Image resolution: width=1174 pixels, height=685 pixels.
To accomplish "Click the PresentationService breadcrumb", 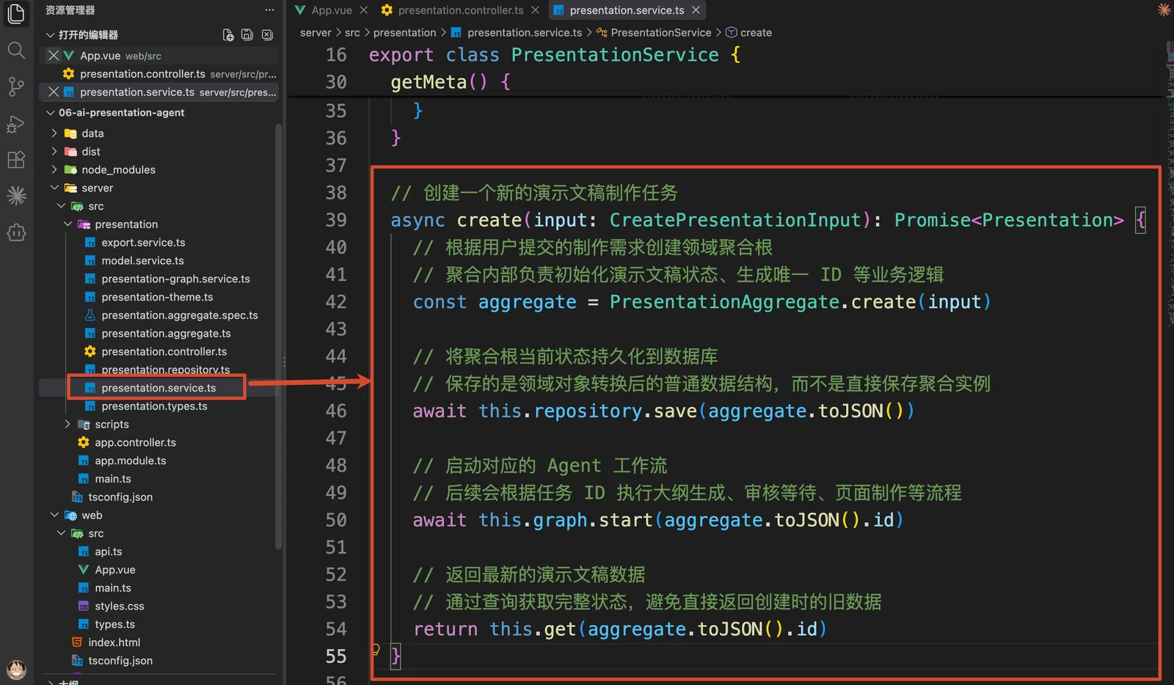I will (660, 33).
